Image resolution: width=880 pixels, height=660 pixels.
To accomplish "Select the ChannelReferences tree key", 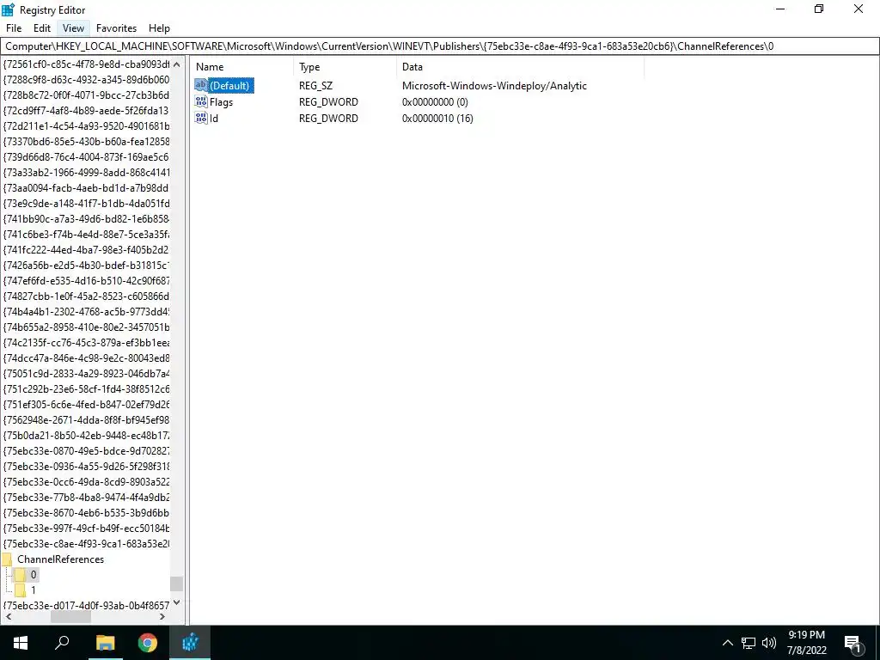I will coord(61,559).
